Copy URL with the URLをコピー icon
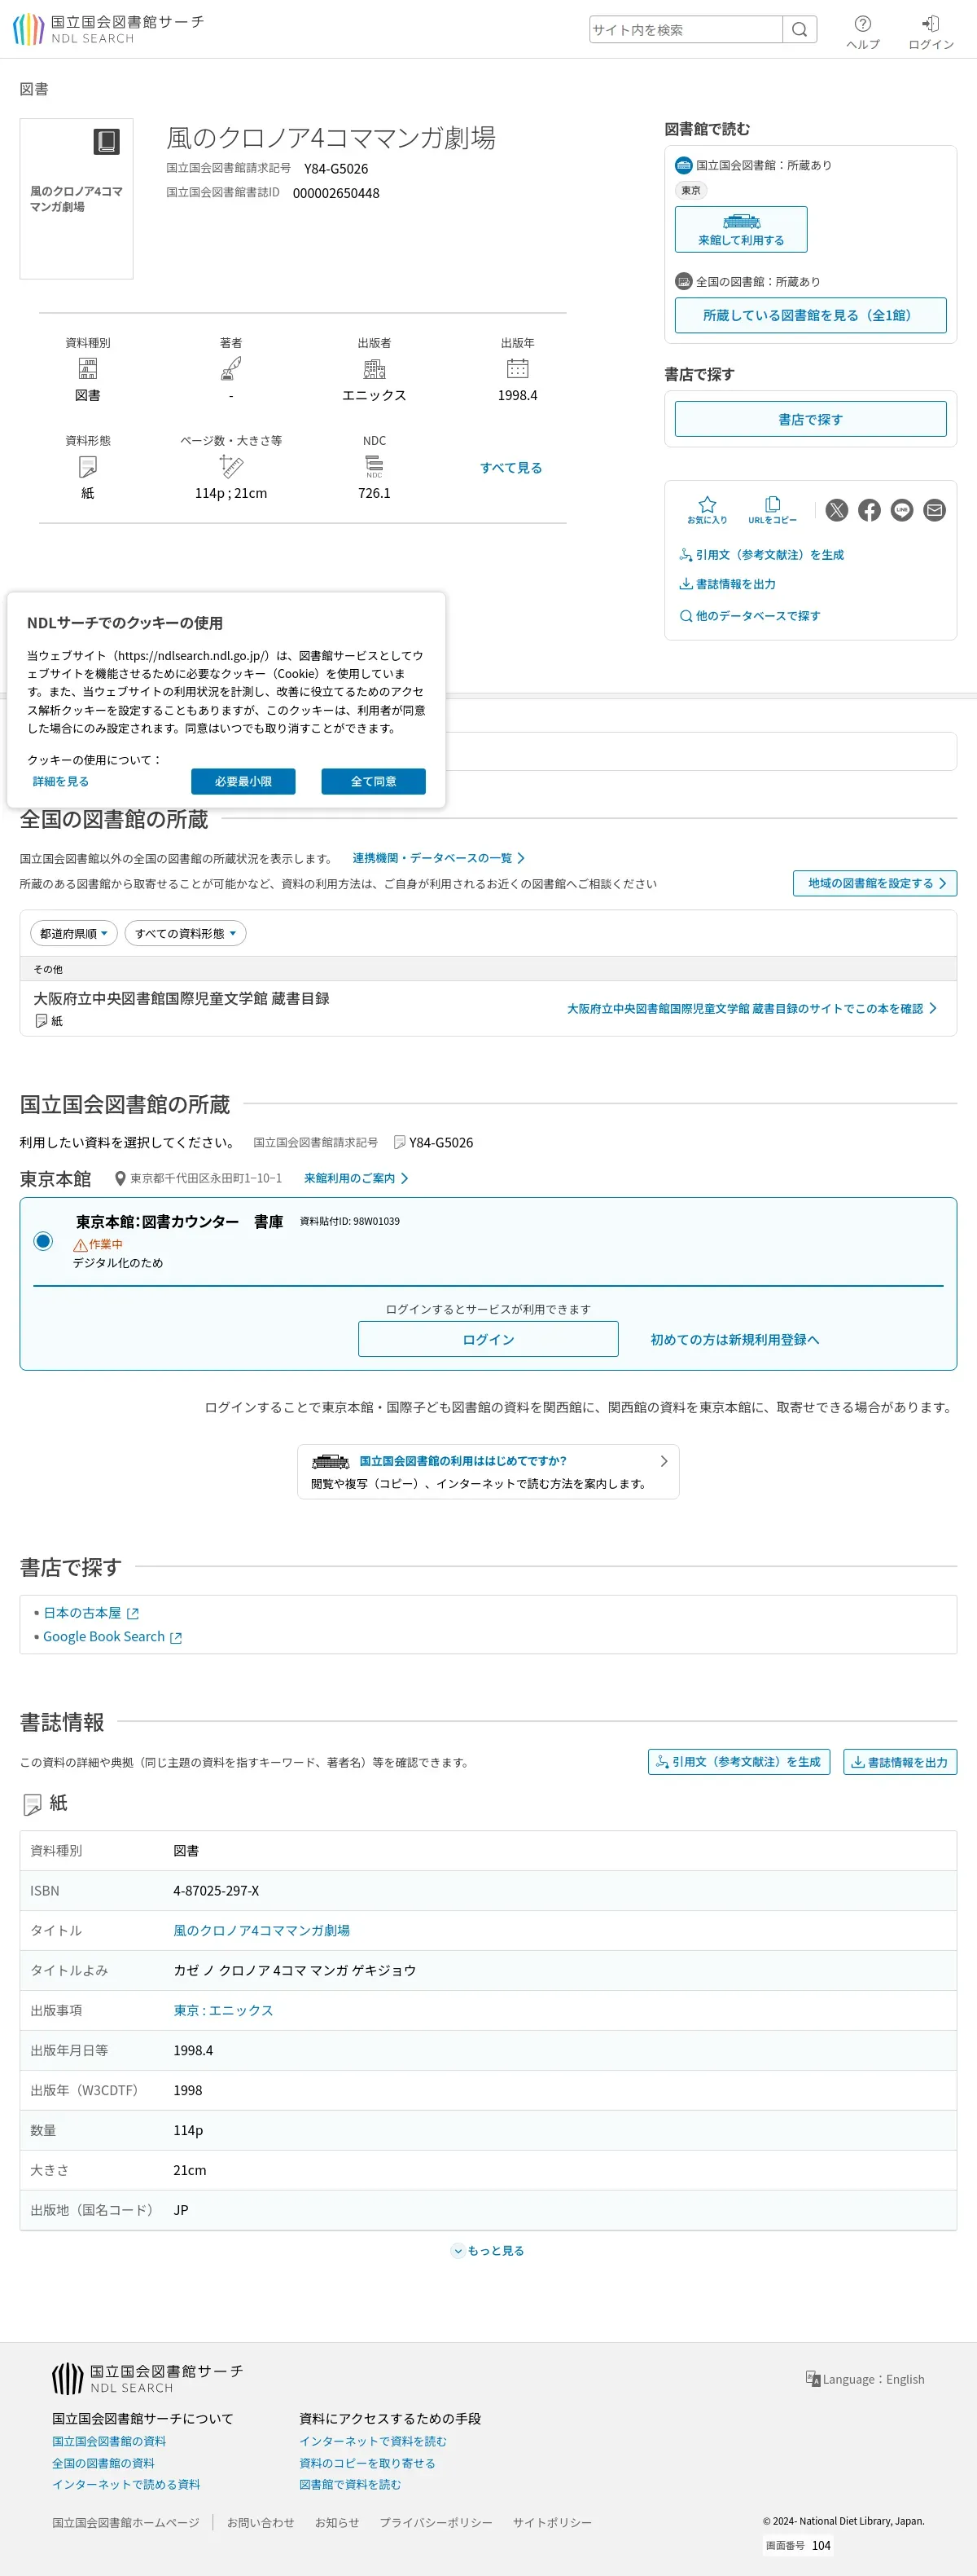This screenshot has height=2576, width=977. [x=772, y=510]
